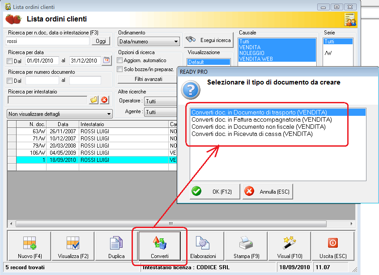Click the row selector of order 106/W
This screenshot has height=275, width=379.
pos(12,153)
